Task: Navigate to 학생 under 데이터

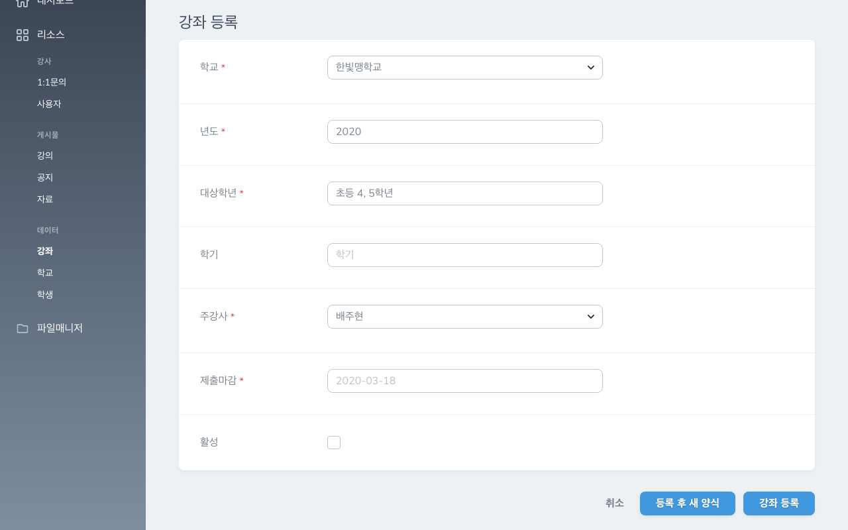Action: point(44,295)
